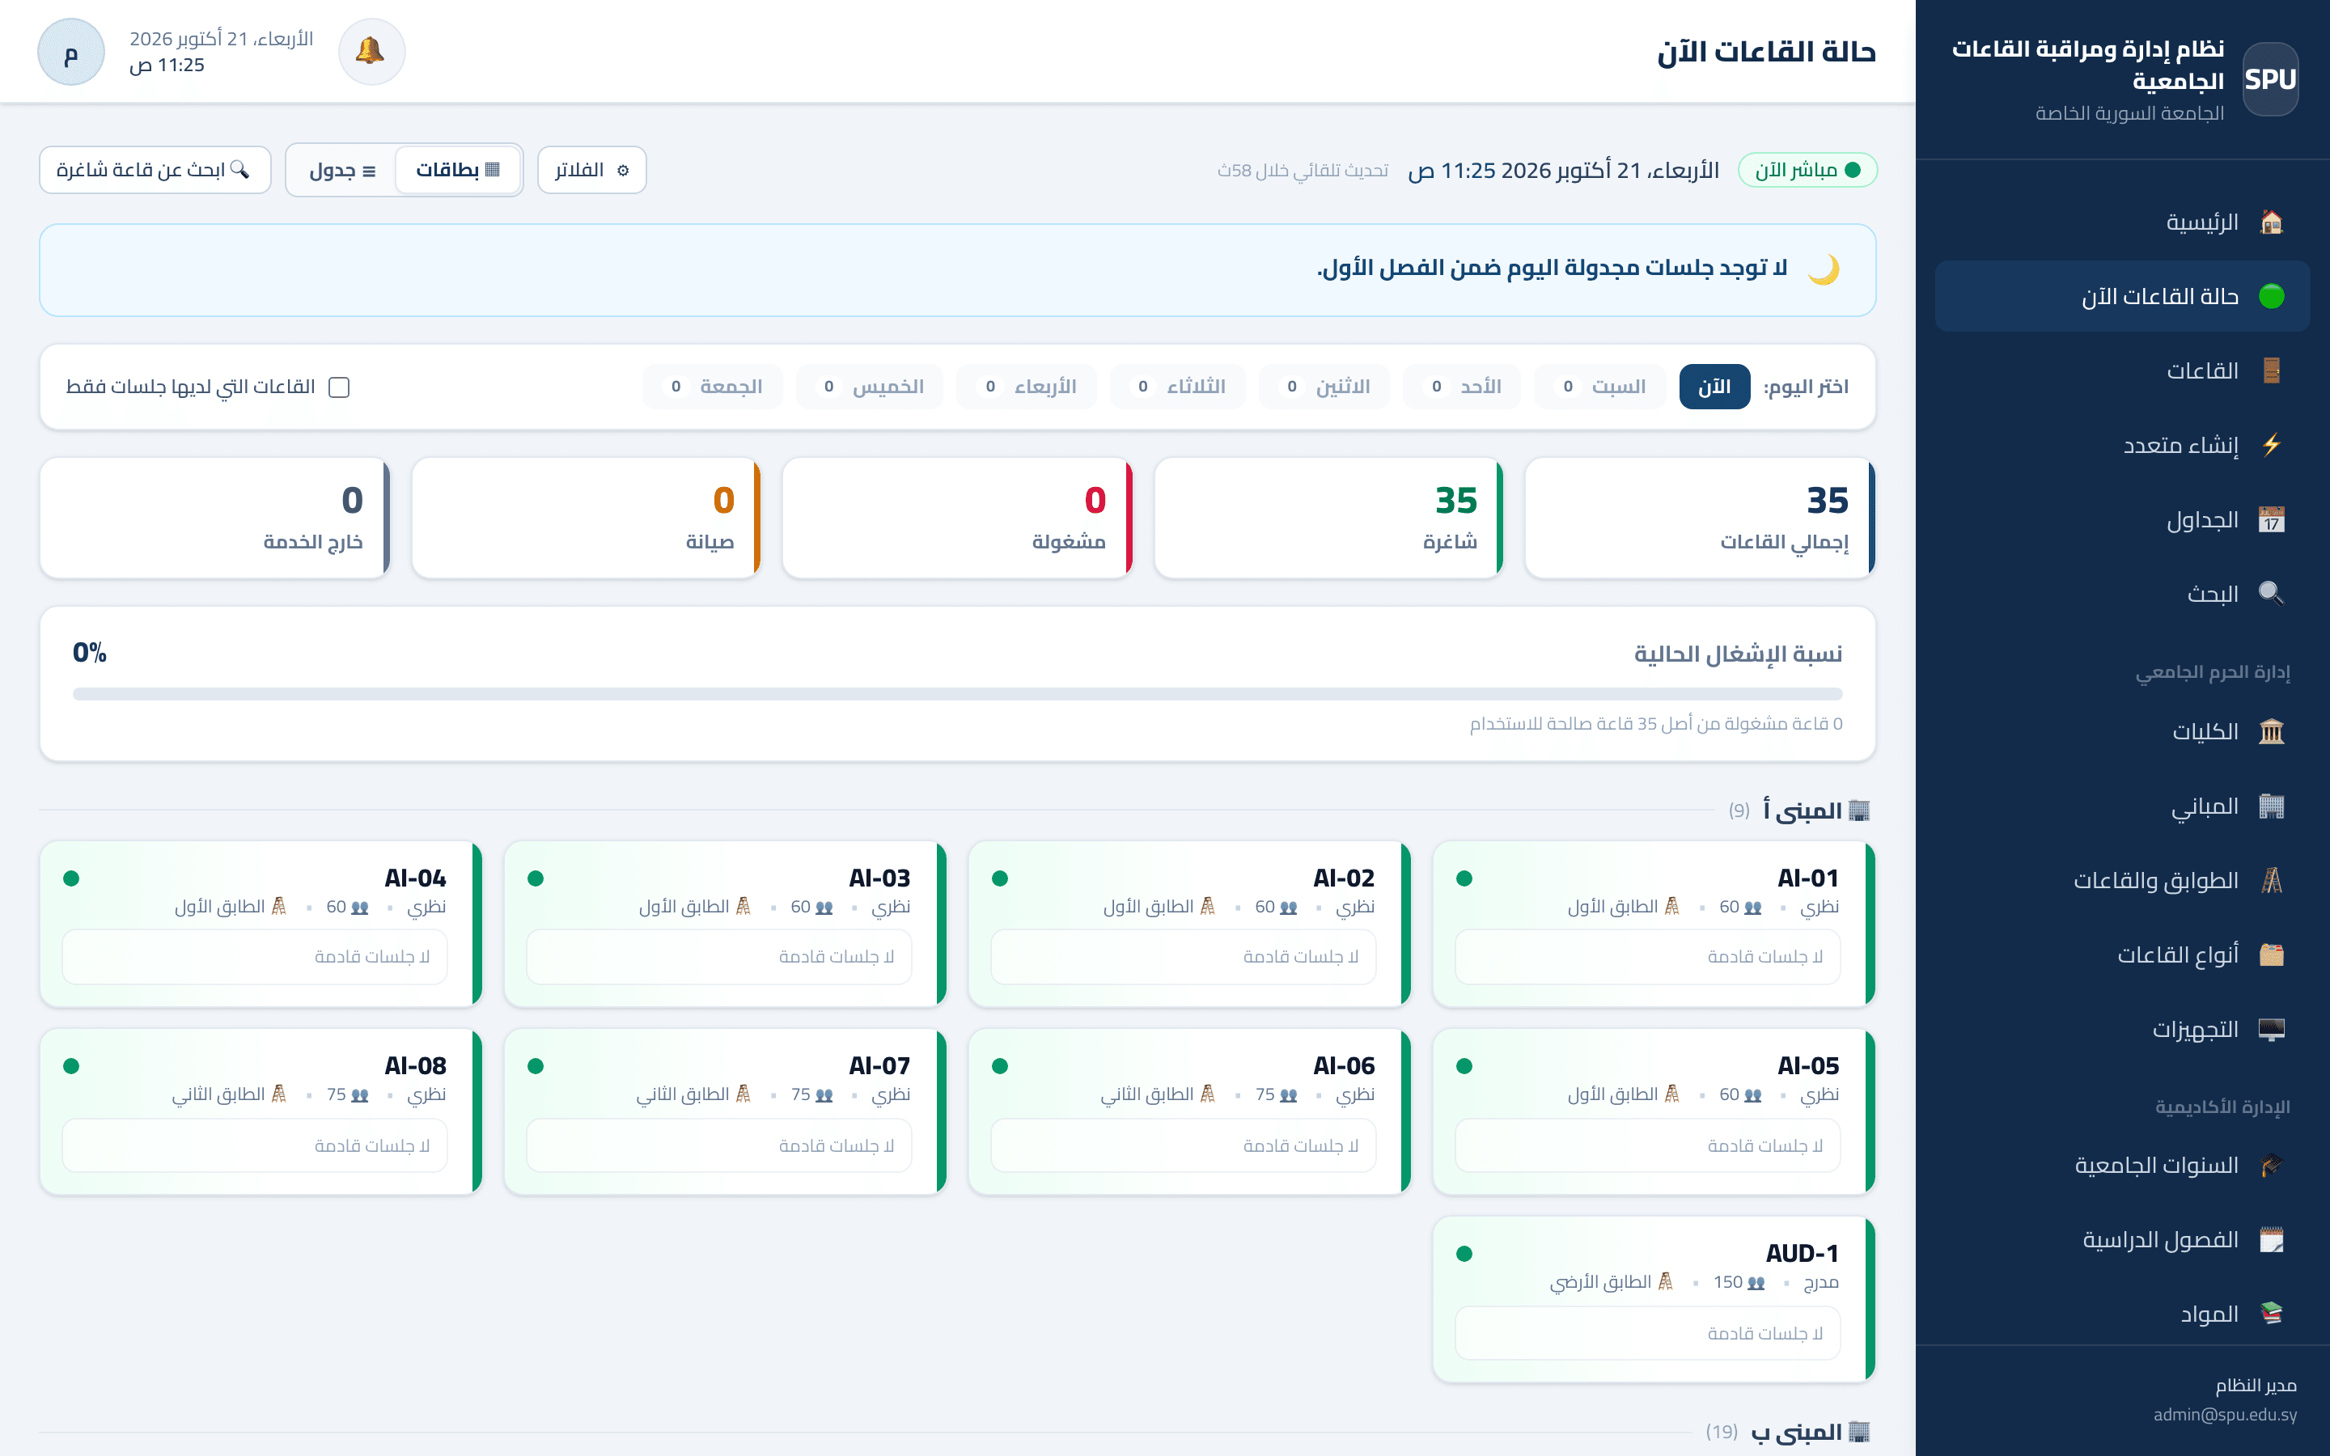Viewport: 2330px width, 1456px height.
Task: Open المباني buildings in the sidebar
Action: coord(2122,806)
